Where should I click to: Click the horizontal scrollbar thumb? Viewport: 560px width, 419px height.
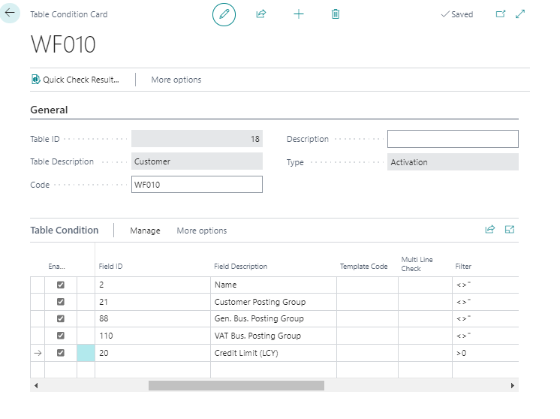(236, 385)
